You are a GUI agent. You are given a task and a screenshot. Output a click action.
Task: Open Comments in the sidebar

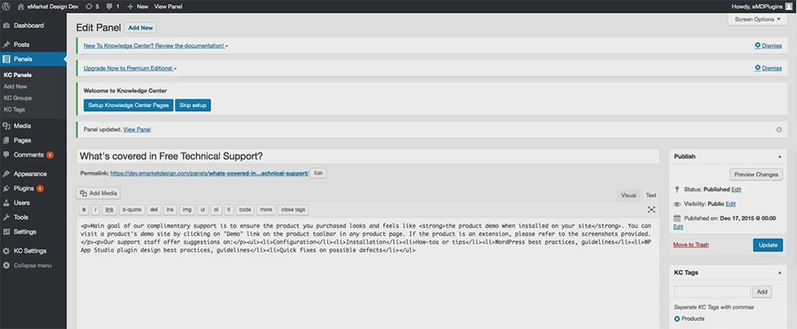(x=29, y=155)
